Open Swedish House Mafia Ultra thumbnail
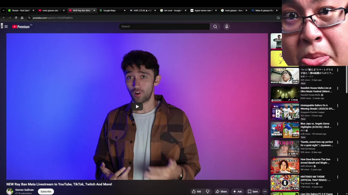The image size is (348, 195). point(285,94)
